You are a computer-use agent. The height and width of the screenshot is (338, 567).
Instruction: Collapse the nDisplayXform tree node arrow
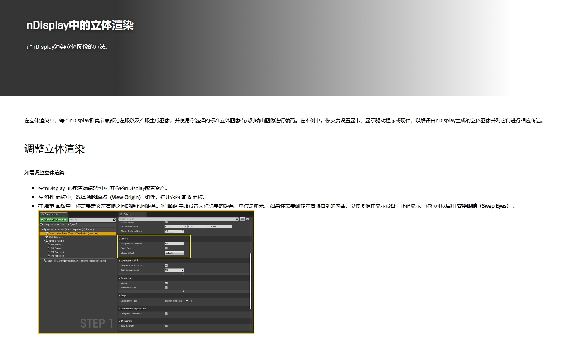pos(44,241)
